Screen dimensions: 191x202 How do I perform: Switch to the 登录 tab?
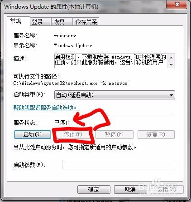pyautogui.click(x=40, y=22)
